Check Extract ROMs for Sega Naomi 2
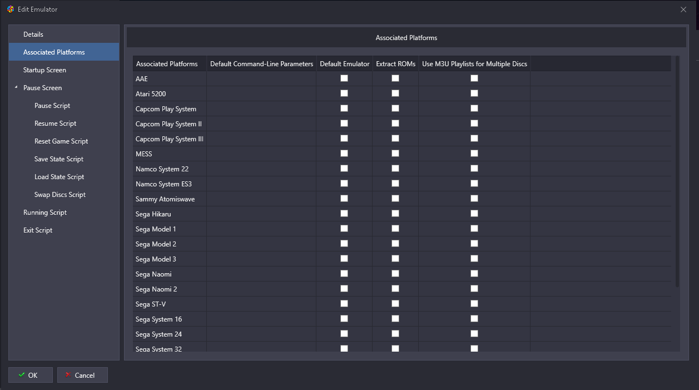Screen dimensions: 699x390 click(395, 289)
